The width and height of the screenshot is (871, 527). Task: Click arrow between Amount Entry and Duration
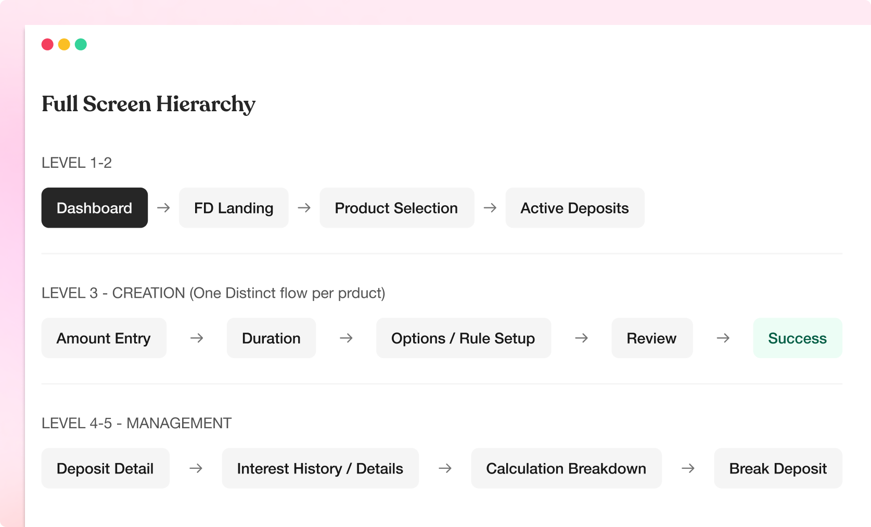tap(197, 338)
